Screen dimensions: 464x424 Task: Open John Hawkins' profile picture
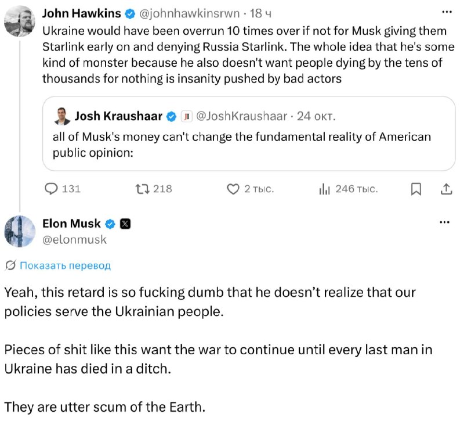(20, 21)
